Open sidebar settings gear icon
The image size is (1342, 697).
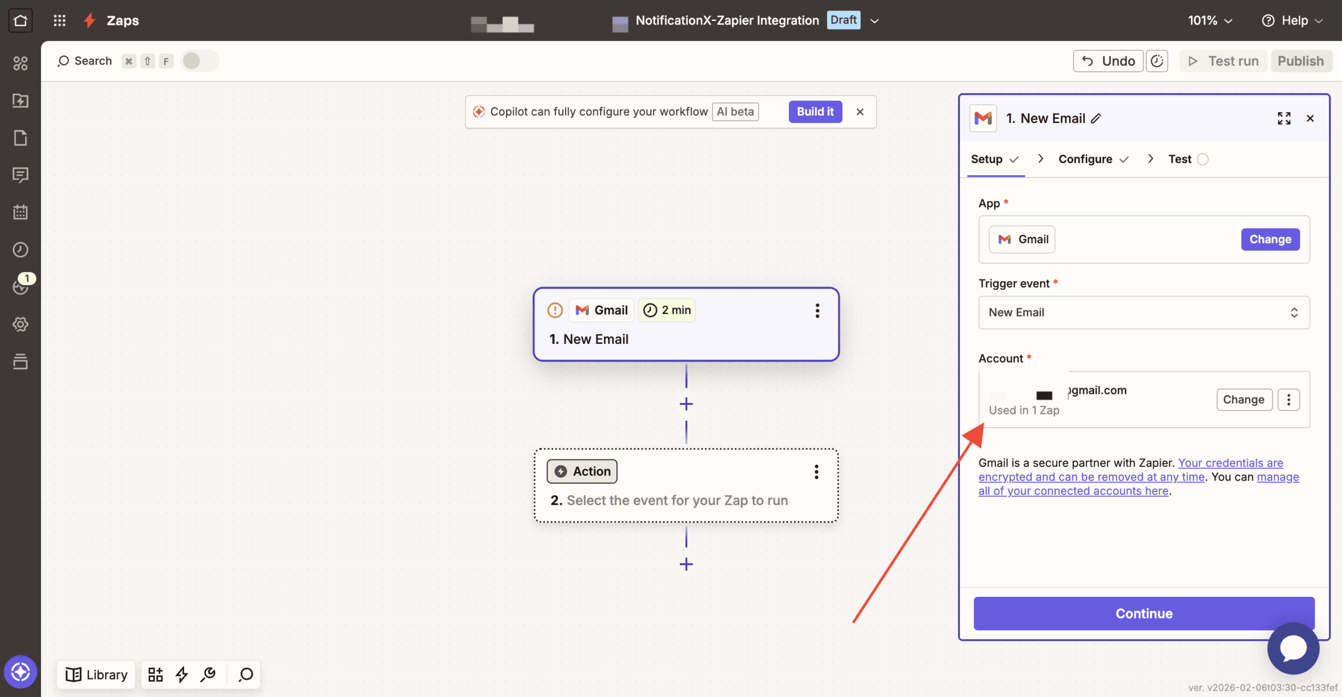[20, 324]
